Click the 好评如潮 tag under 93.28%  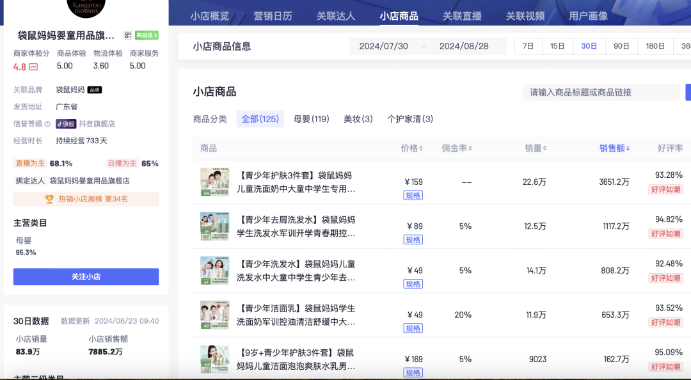(x=665, y=189)
